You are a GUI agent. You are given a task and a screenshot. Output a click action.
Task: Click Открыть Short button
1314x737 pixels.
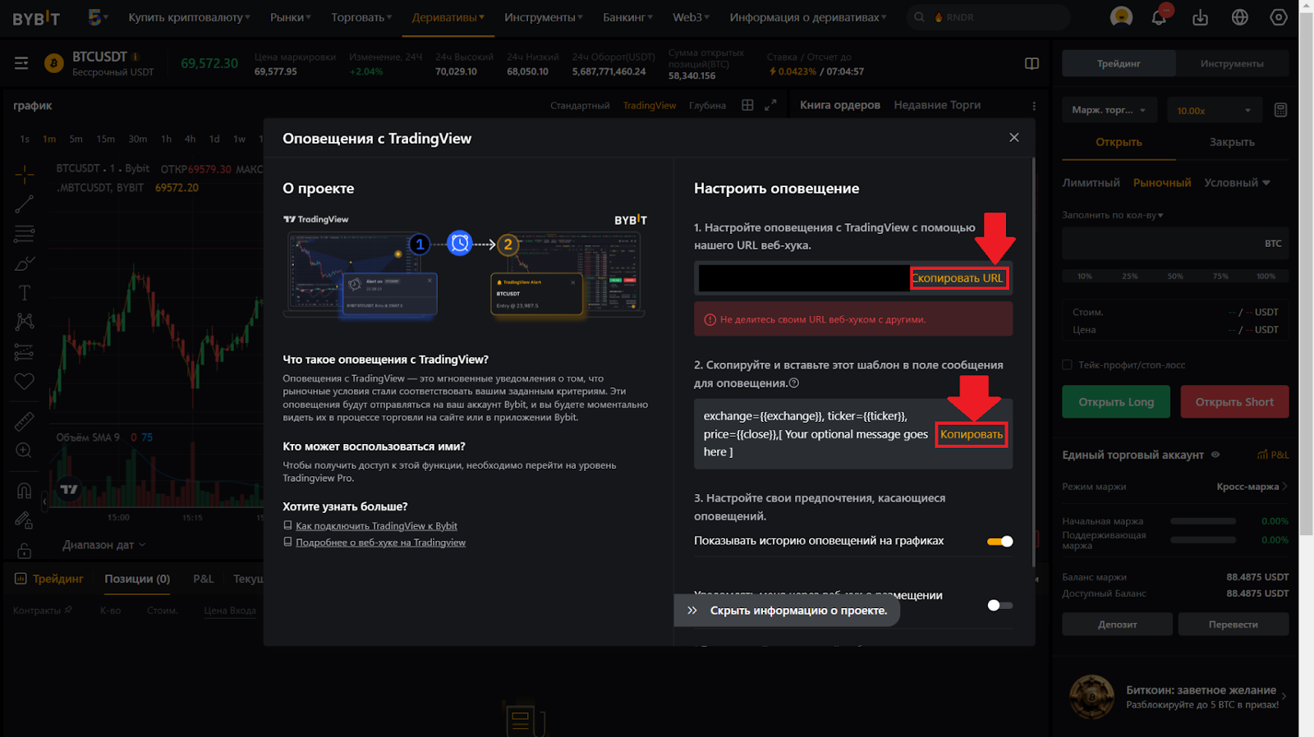[x=1234, y=402]
